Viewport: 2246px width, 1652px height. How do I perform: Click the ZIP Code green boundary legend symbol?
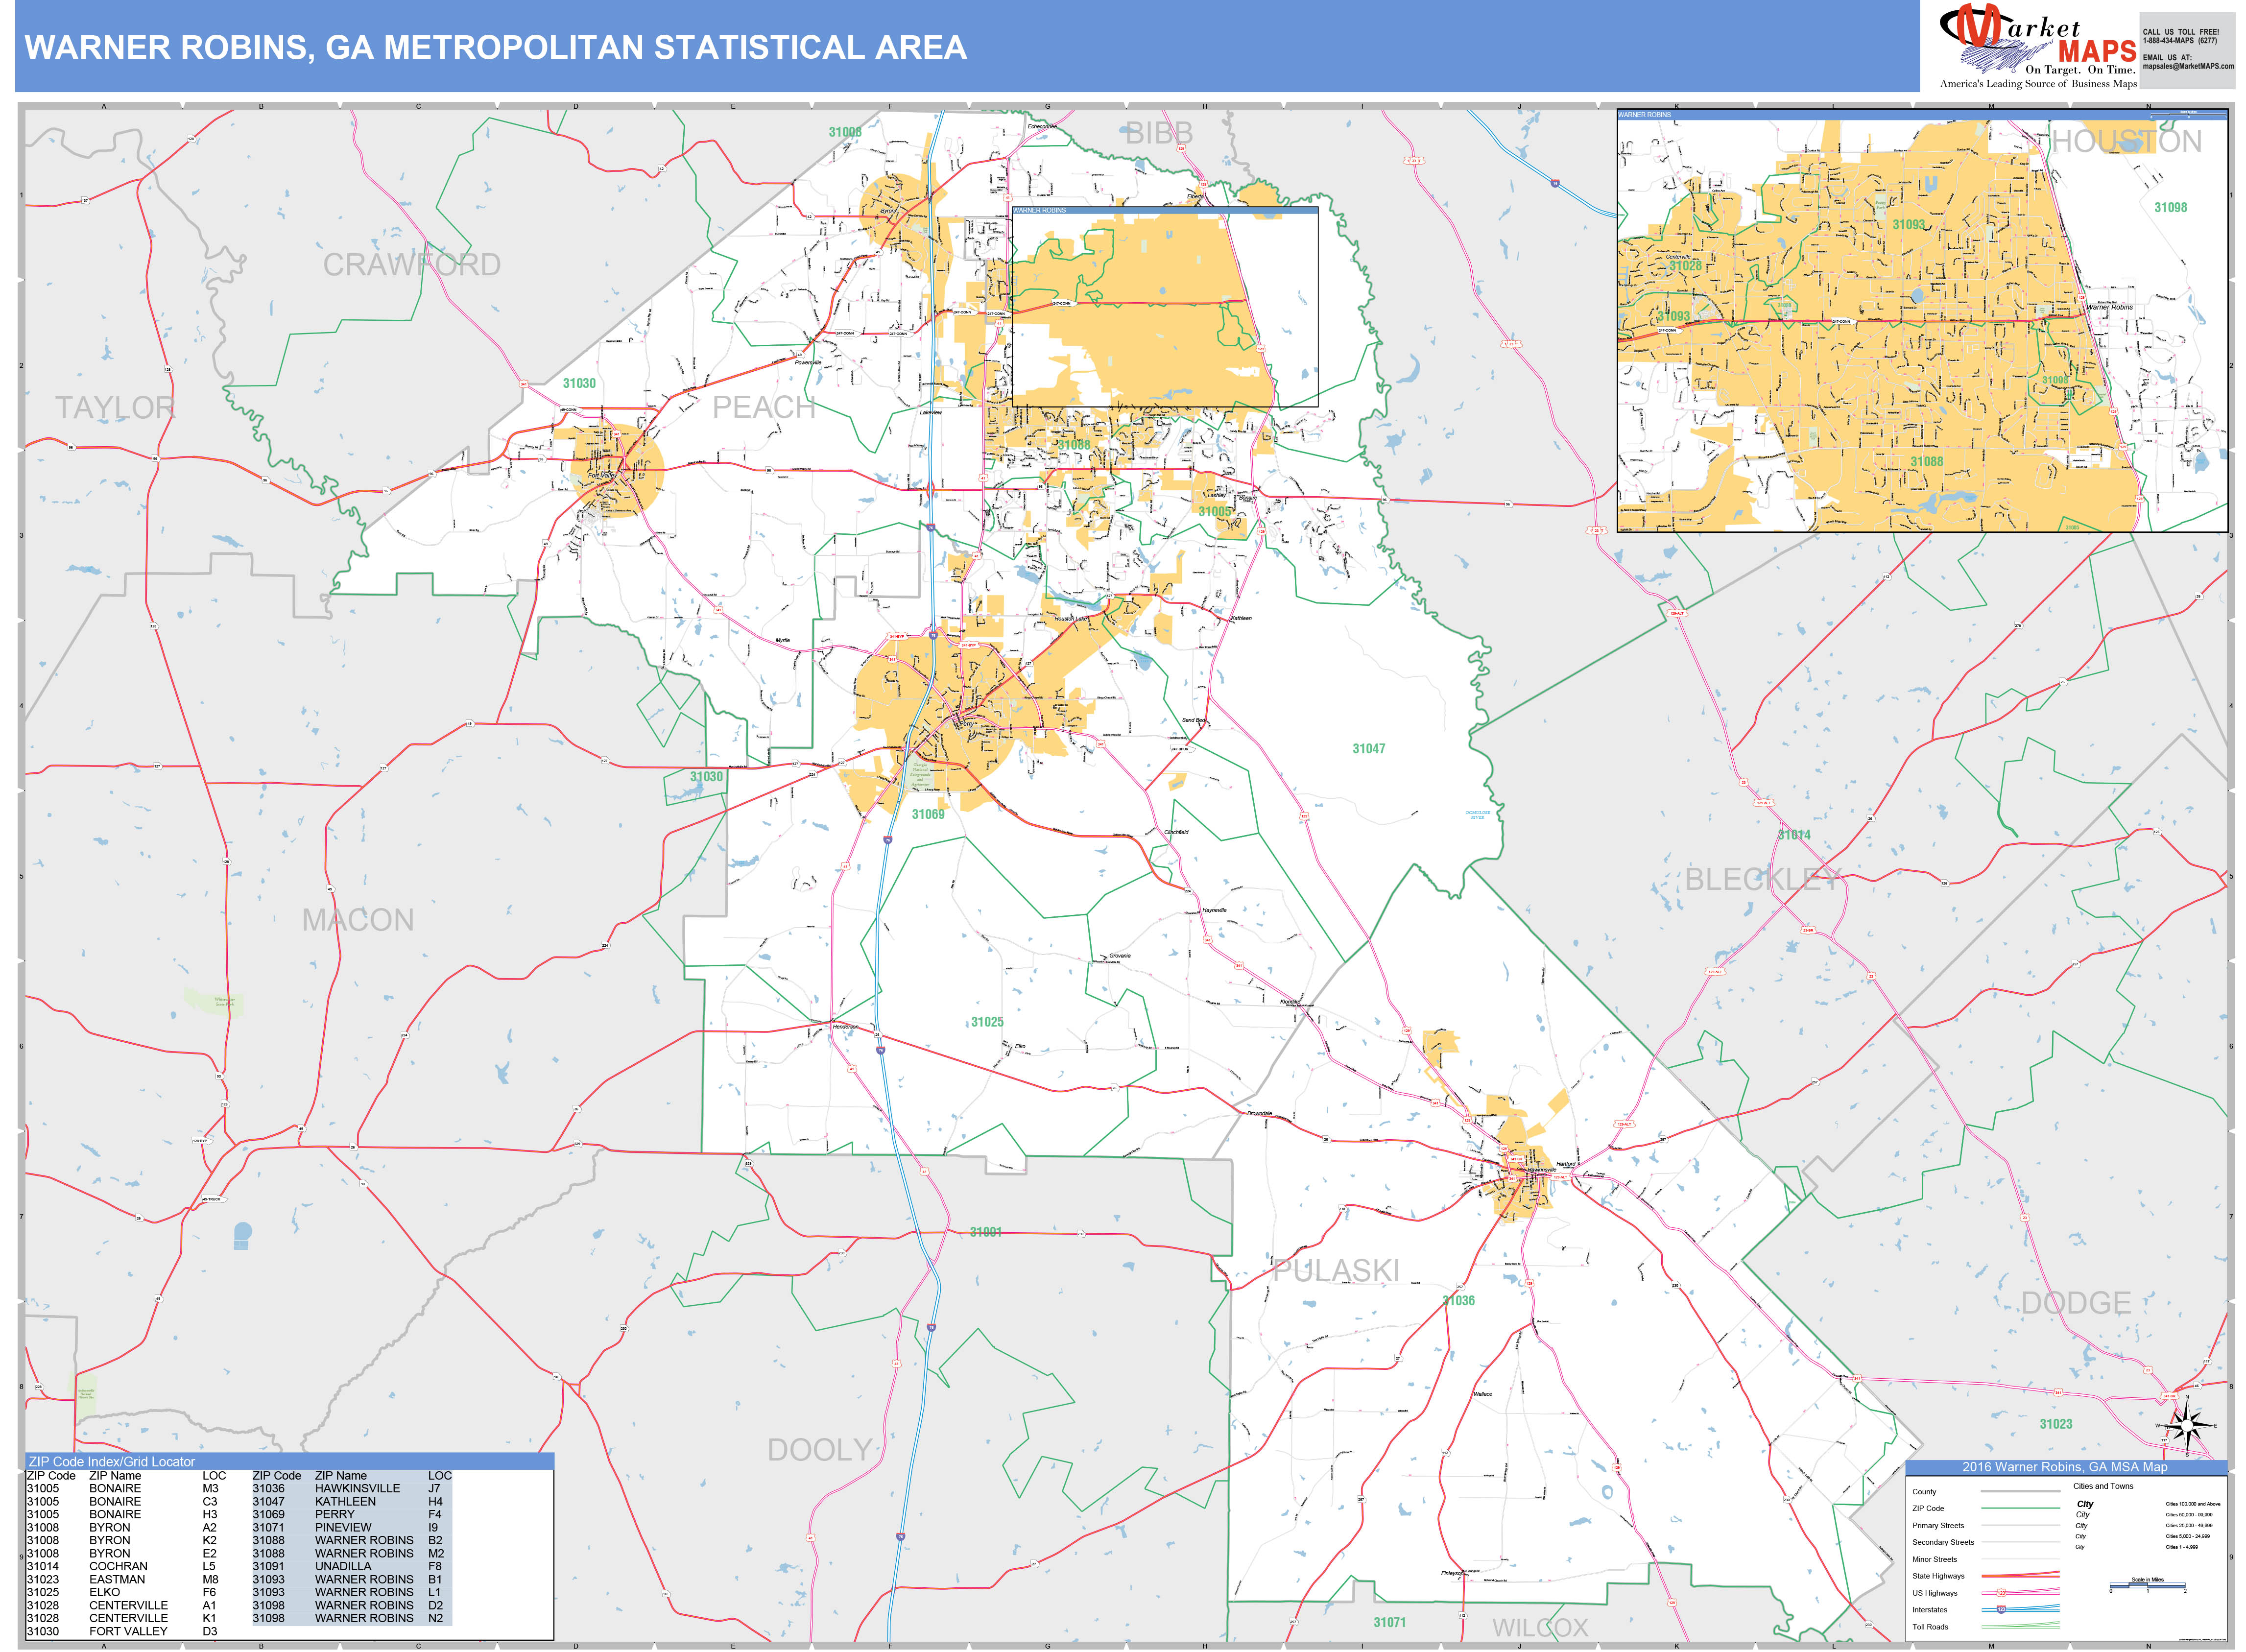point(2020,1509)
